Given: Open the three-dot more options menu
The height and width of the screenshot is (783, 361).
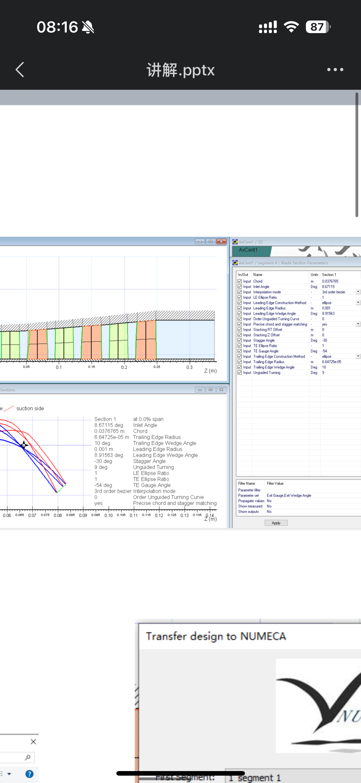Looking at the screenshot, I should click(335, 70).
